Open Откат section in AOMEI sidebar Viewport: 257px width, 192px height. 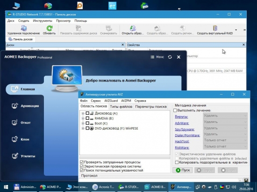(21, 123)
